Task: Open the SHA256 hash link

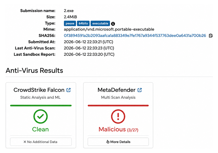Action: [135, 35]
